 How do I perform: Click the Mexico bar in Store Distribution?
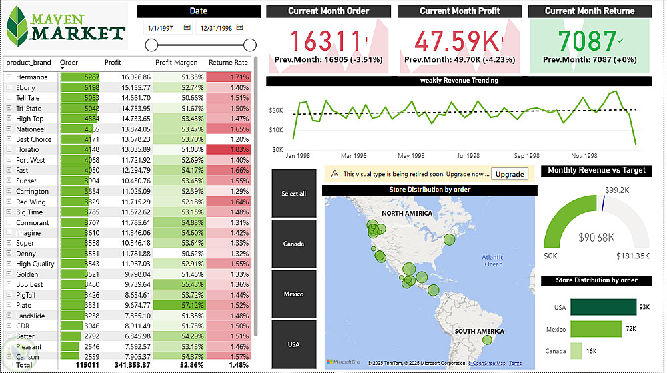click(x=596, y=329)
